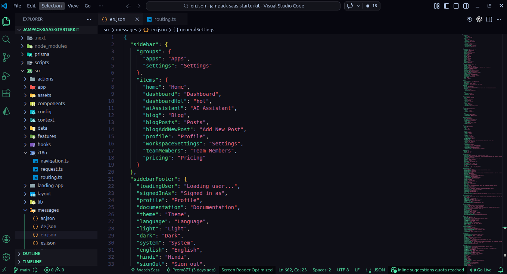Click the Customize Layout icon
Screen dimensions: 507x274
tap(437, 6)
